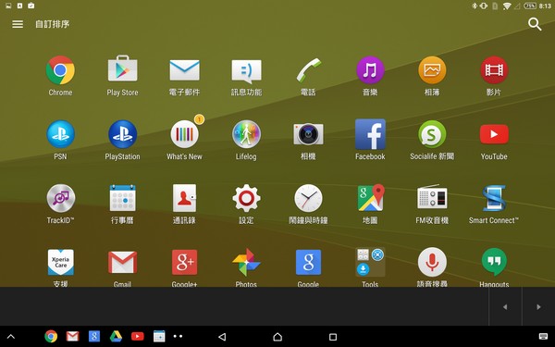The width and height of the screenshot is (555, 347).
Task: Open Gmail shortcut in the bottom bar
Action: coord(72,337)
